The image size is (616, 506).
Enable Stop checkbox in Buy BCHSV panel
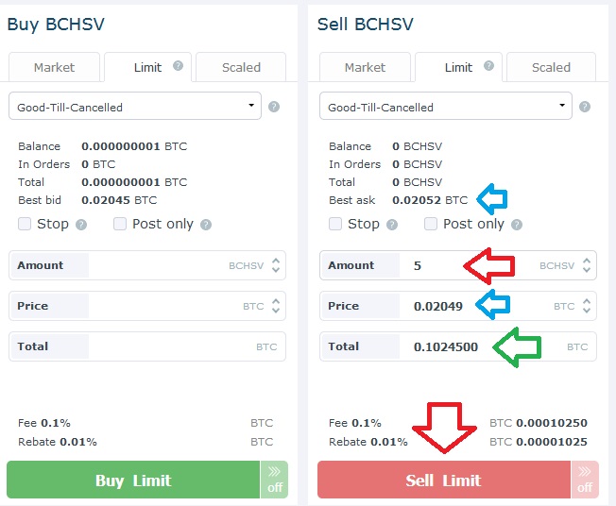coord(25,224)
